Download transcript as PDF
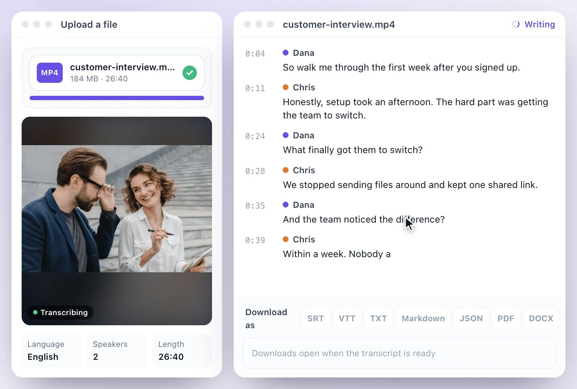Viewport: 577px width, 389px height. [x=506, y=318]
